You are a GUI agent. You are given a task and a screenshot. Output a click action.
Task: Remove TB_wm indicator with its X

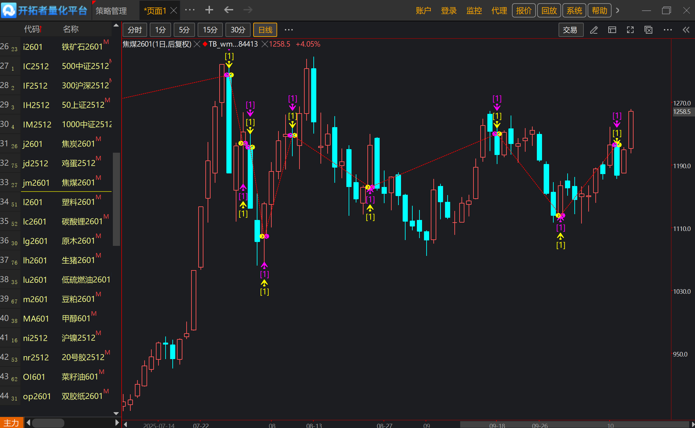265,44
